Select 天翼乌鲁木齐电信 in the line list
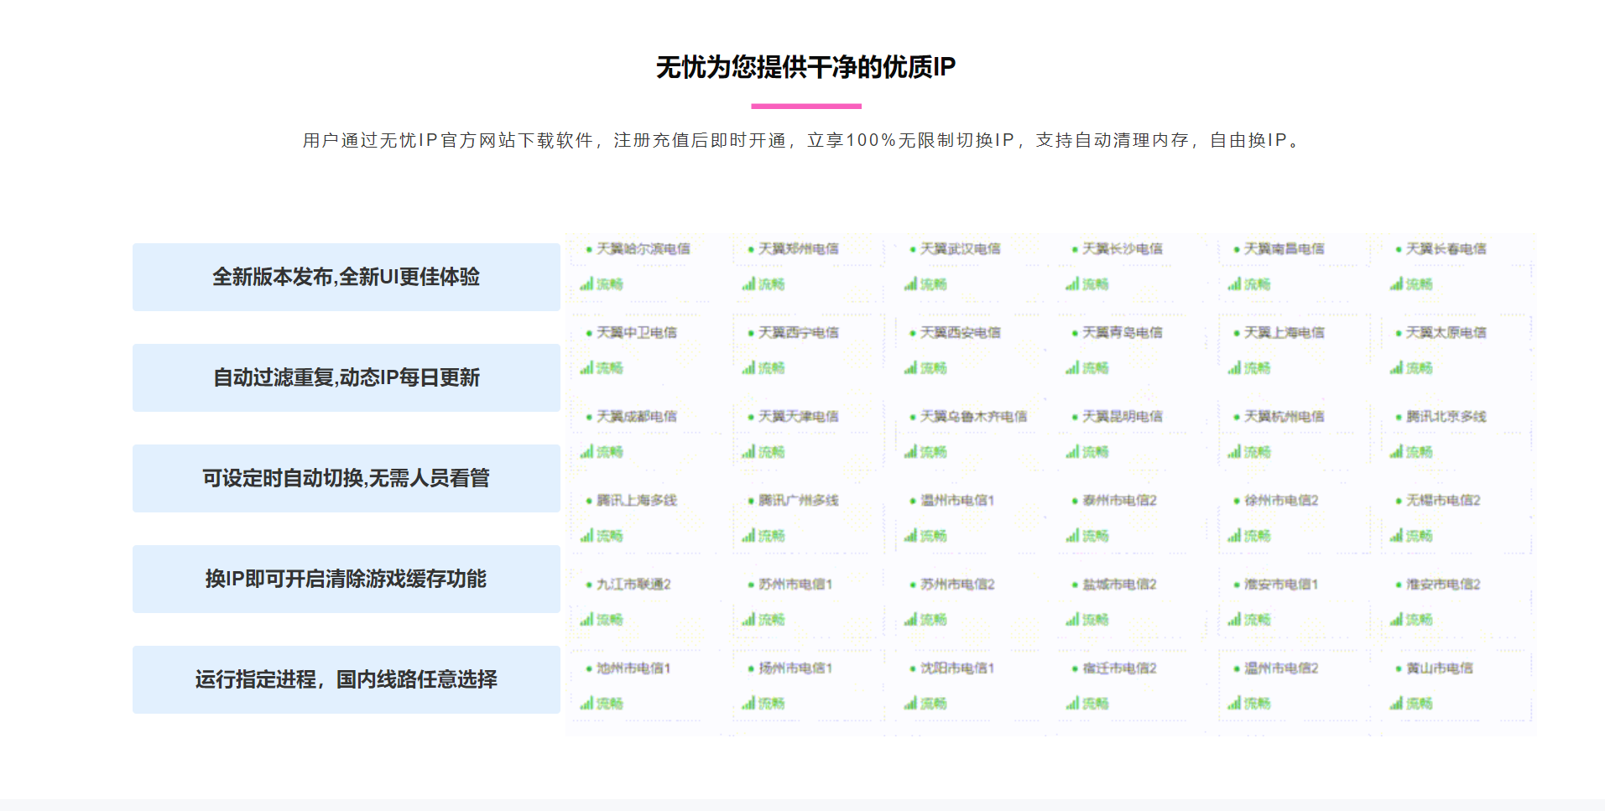Viewport: 1605px width, 811px height. coord(974,417)
